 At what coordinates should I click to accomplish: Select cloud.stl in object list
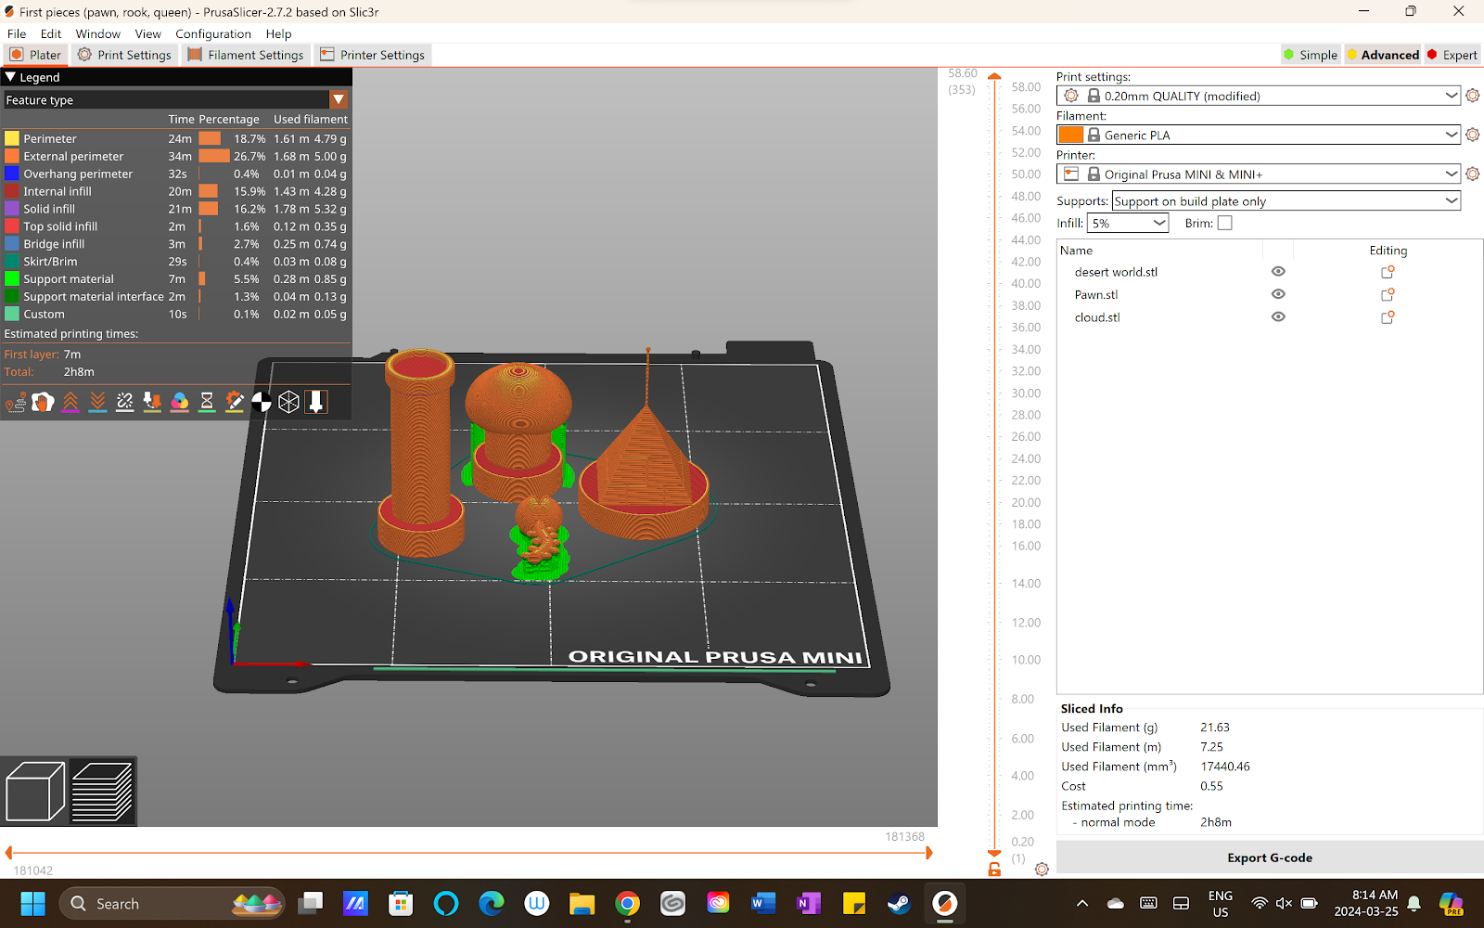1097,316
